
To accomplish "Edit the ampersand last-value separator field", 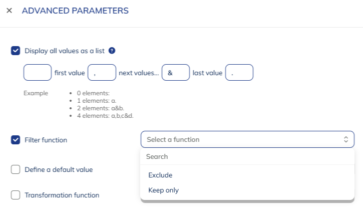I will [x=176, y=73].
